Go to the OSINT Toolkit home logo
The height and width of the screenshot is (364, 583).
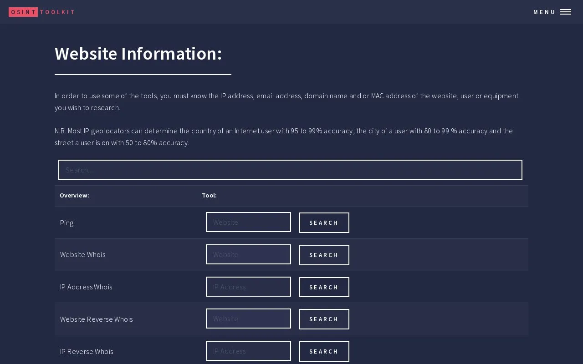[42, 12]
